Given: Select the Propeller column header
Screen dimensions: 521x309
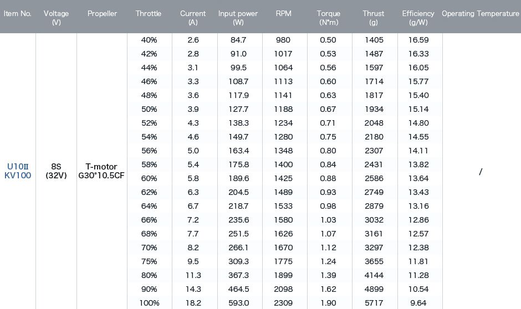Looking at the screenshot, I should pyautogui.click(x=102, y=14).
